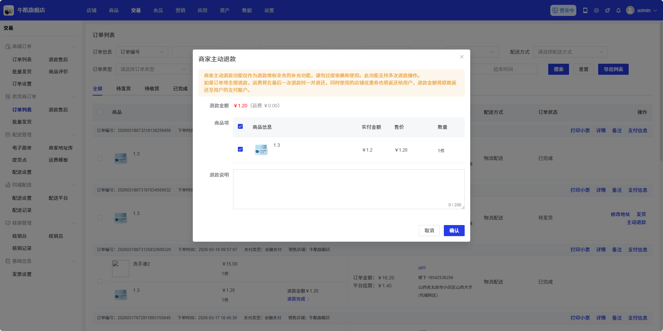Open the notification bell
The height and width of the screenshot is (331, 663).
coord(619,10)
